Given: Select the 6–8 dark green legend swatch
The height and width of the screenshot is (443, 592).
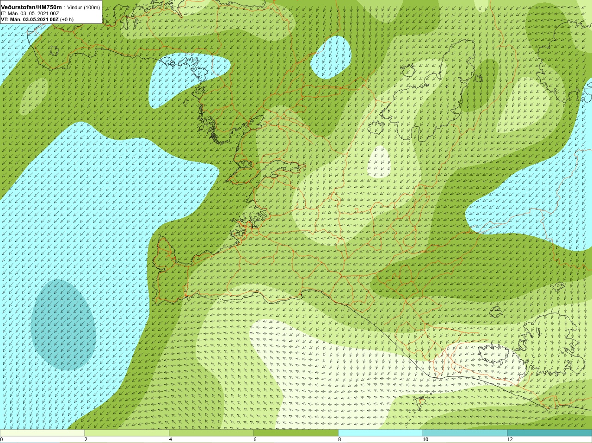Looking at the screenshot, I should pos(296,433).
